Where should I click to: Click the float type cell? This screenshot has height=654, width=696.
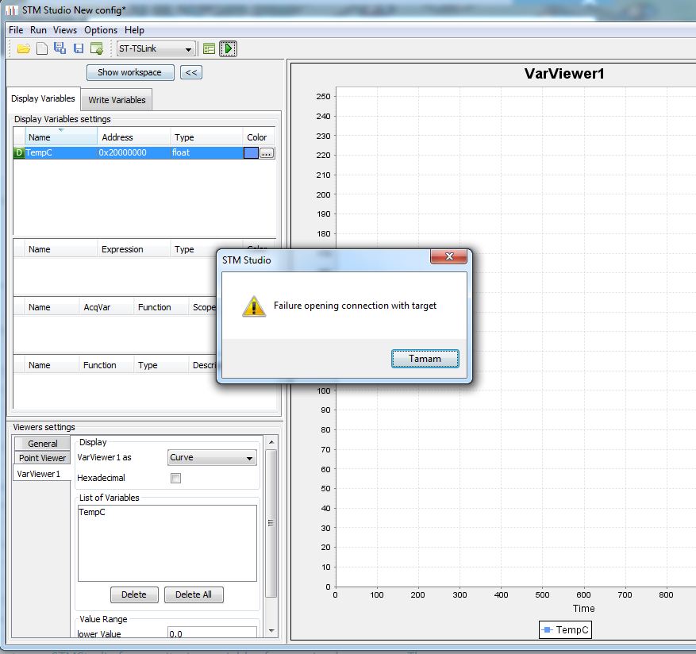coord(206,152)
